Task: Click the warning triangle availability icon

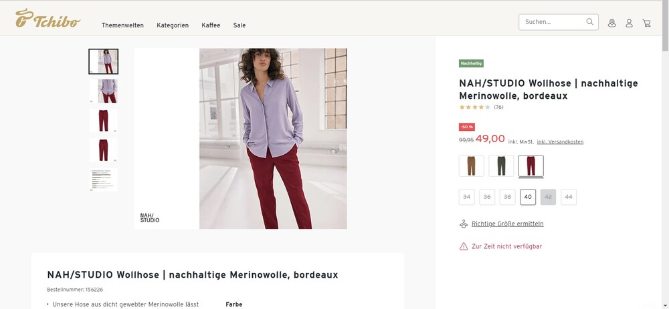Action: pos(464,246)
